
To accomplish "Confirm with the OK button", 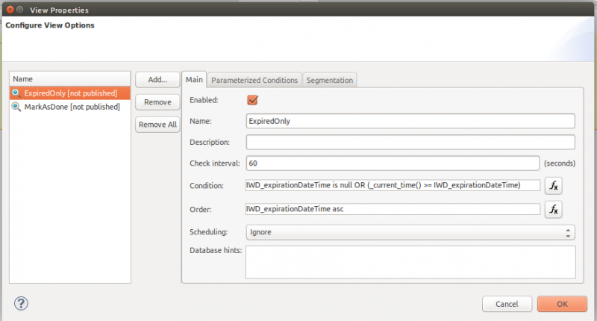I will pyautogui.click(x=562, y=304).
